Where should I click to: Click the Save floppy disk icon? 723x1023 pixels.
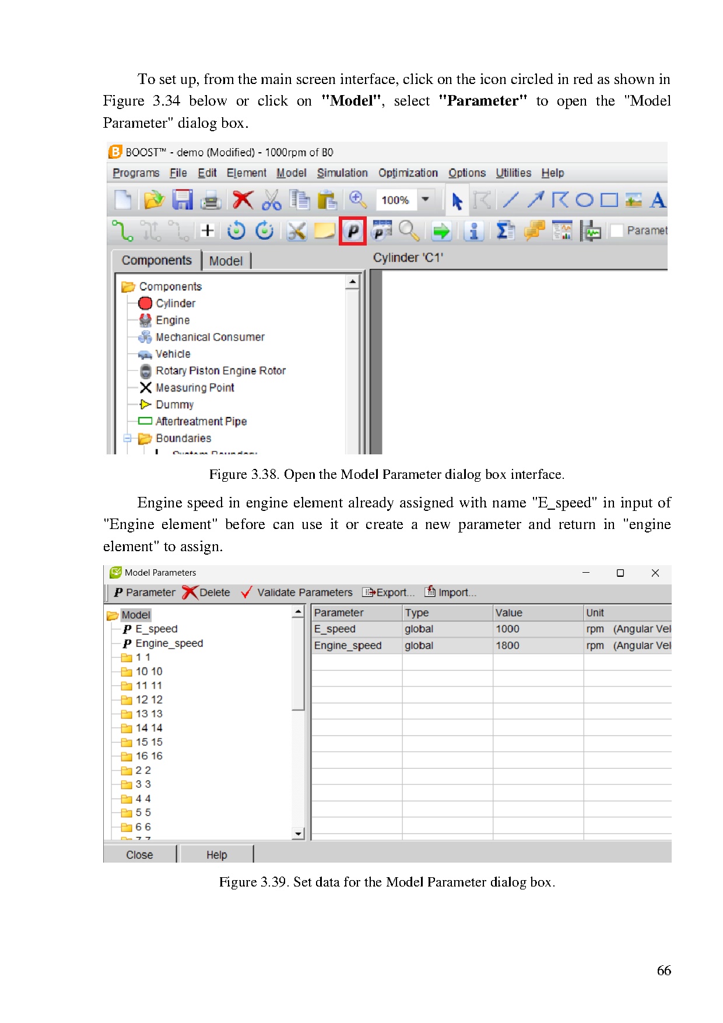(182, 200)
